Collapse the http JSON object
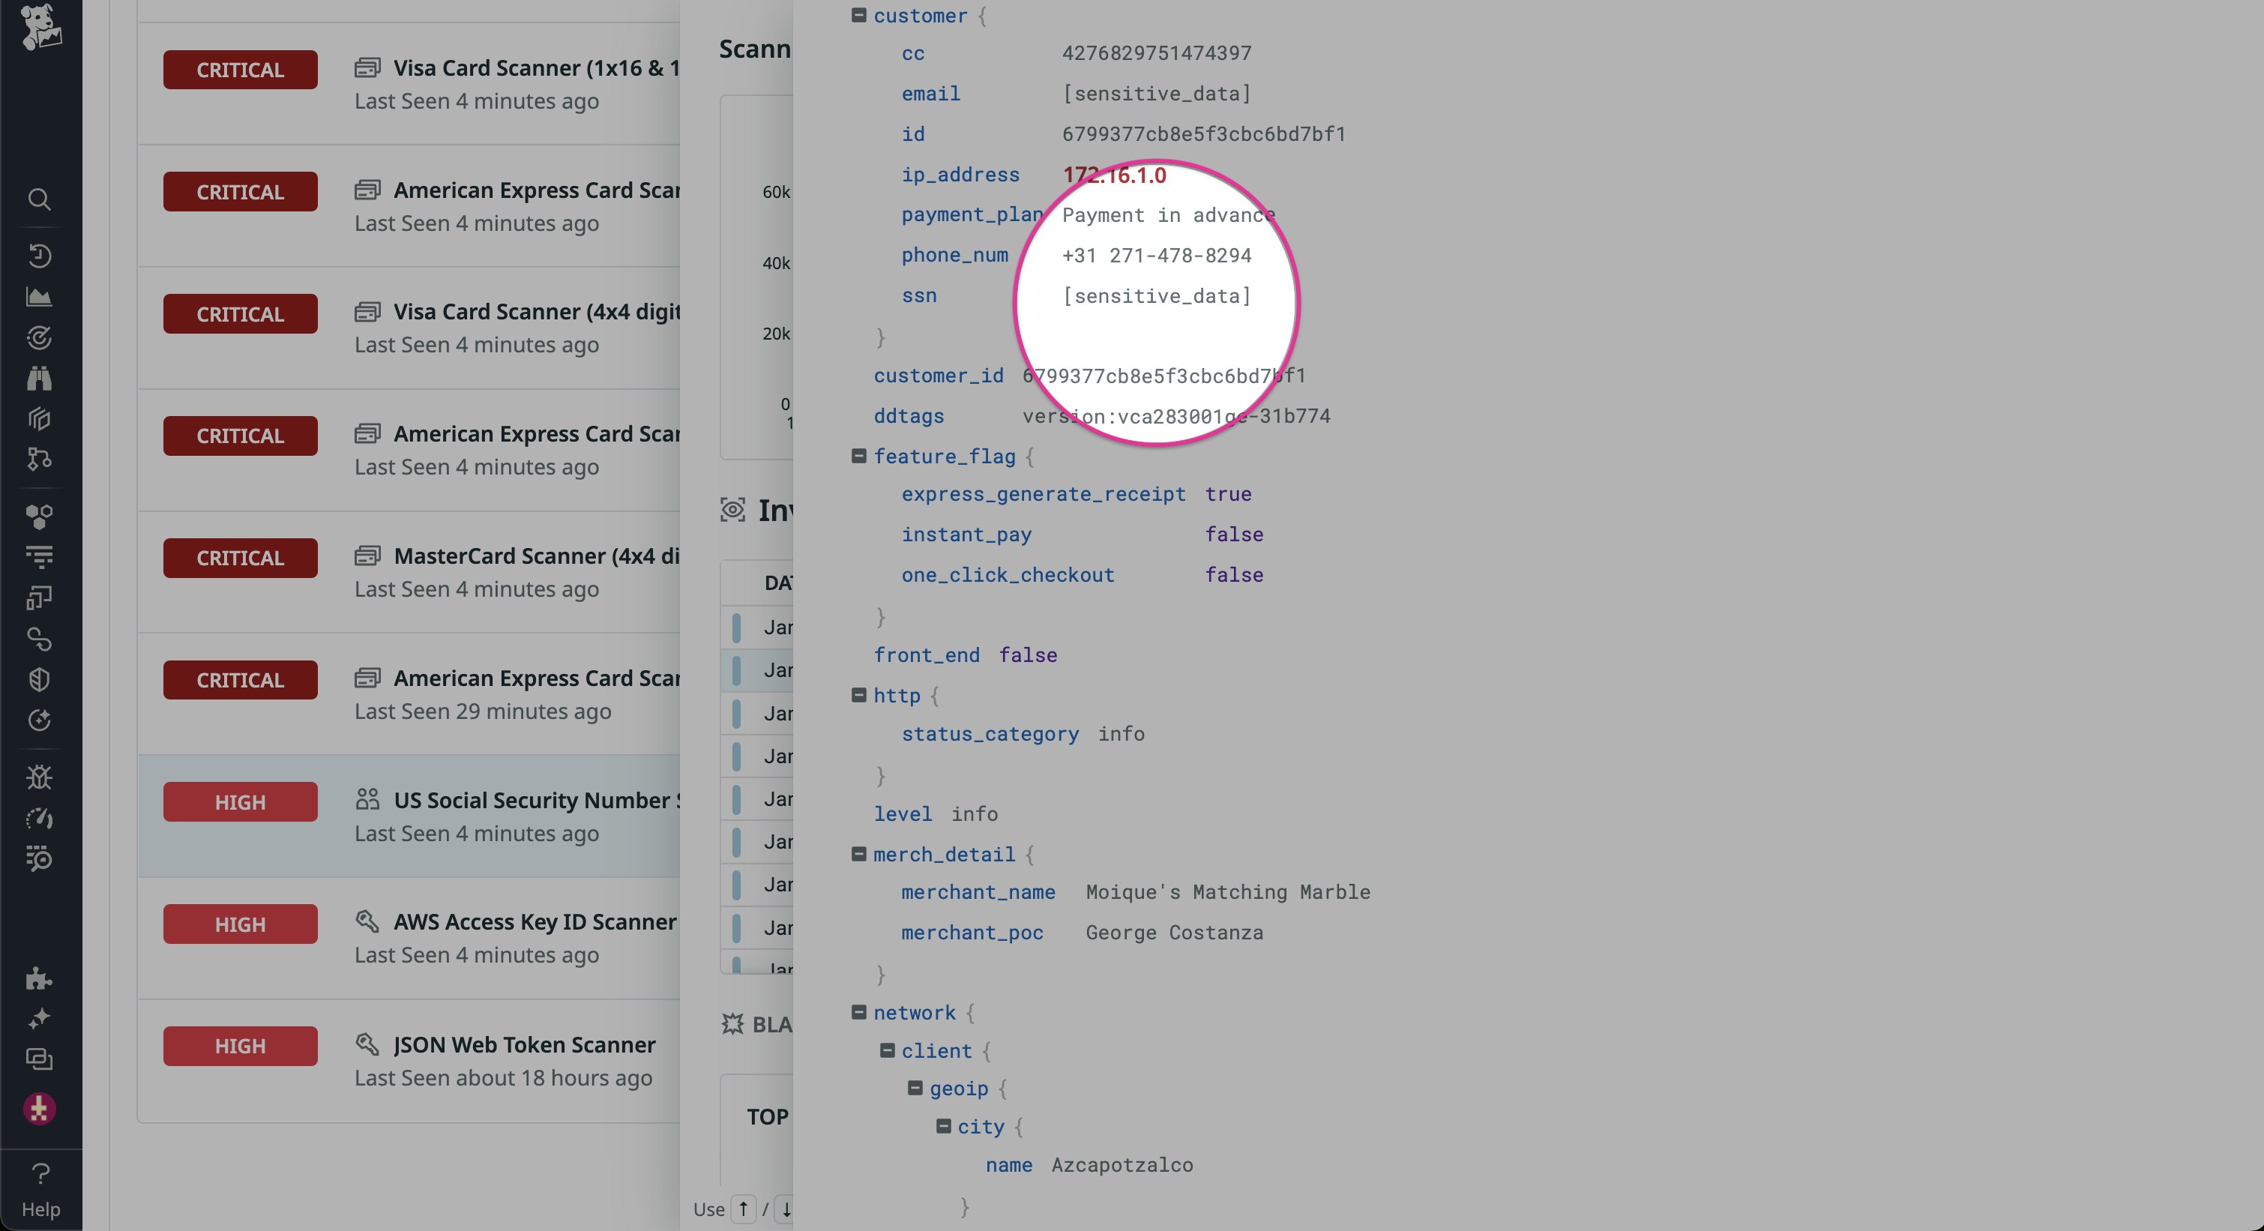 click(x=858, y=695)
